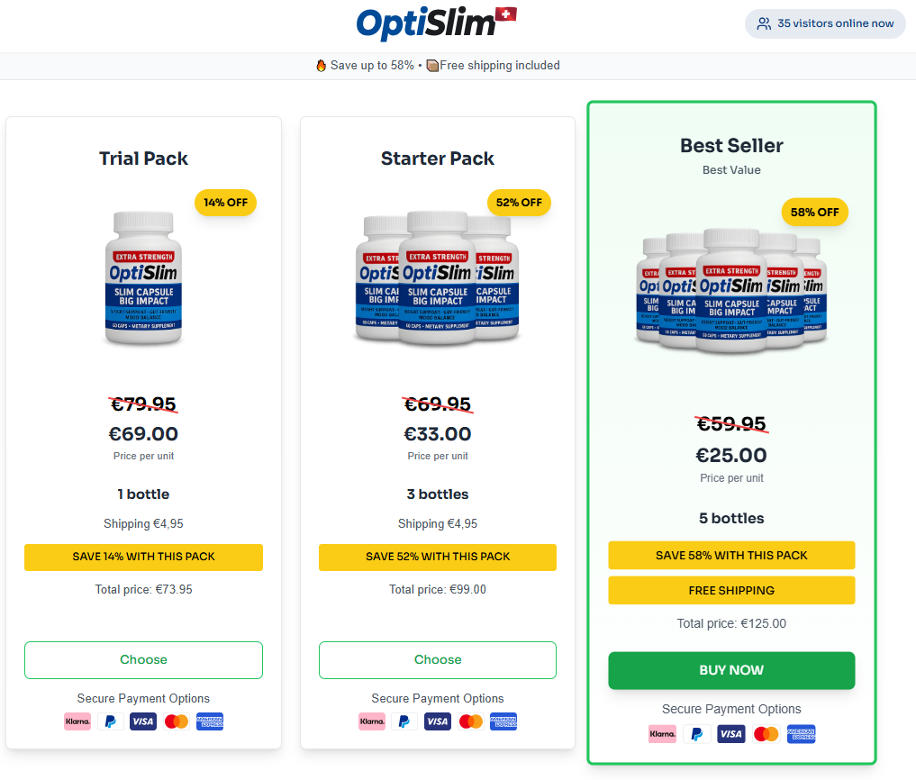The height and width of the screenshot is (780, 916).
Task: Click the Klarna badge beneath the Starter Pack
Action: point(371,721)
